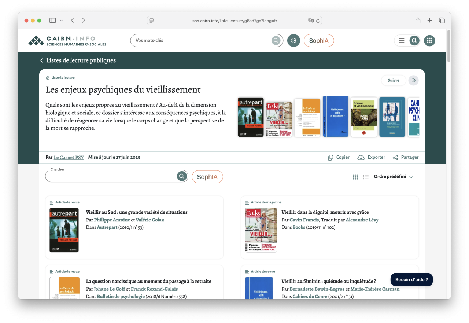Open the CL account menu

tap(414, 40)
